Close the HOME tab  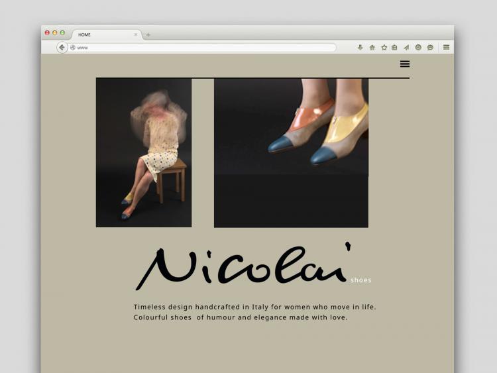[136, 34]
